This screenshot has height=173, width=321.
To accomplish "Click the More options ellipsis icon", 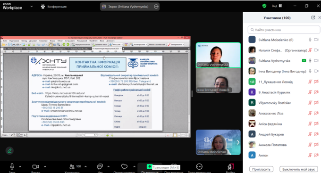I will pos(199,167).
